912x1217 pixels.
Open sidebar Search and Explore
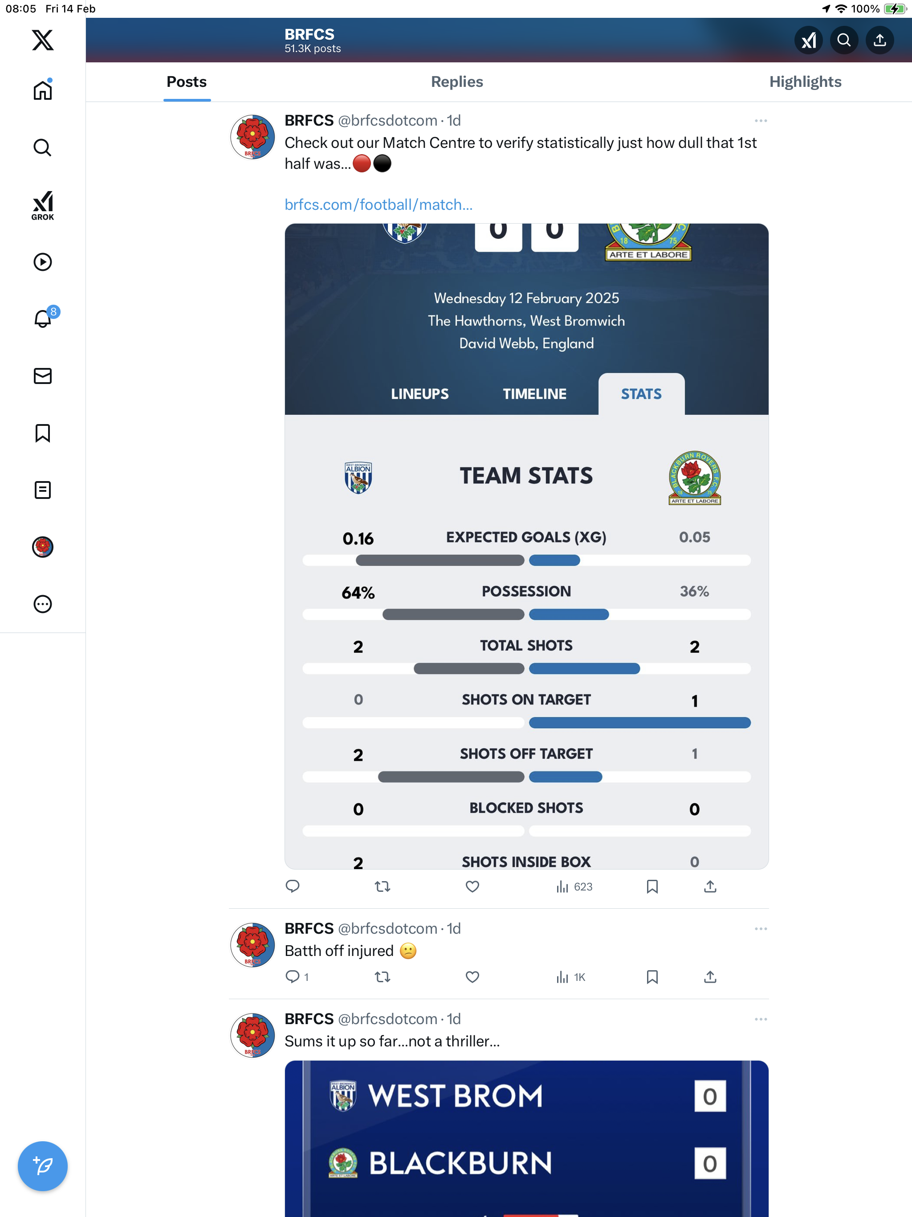42,147
